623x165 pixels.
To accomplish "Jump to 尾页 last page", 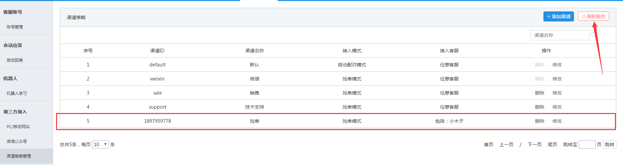I will (x=552, y=145).
